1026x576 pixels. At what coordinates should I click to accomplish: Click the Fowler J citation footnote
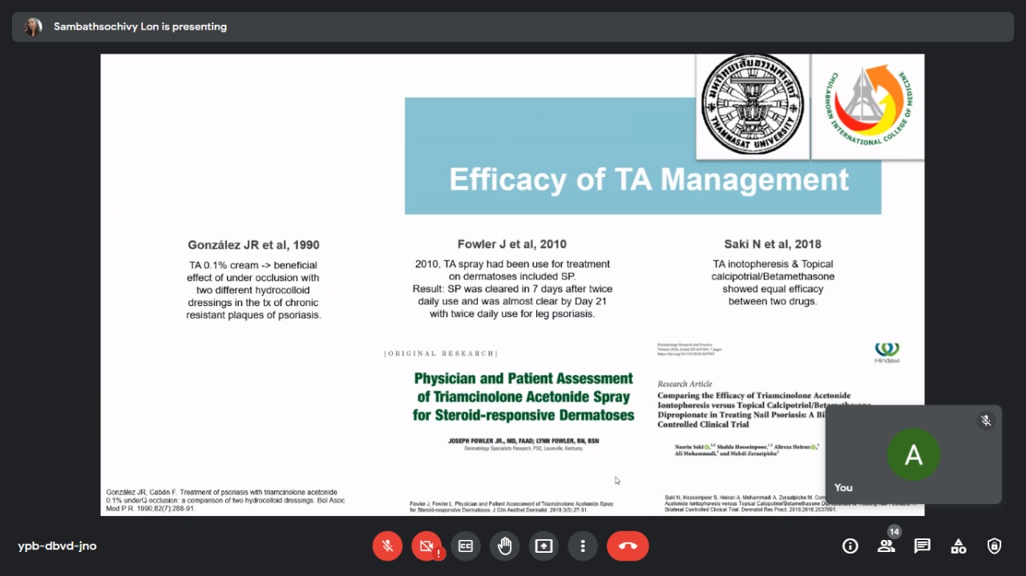(511, 507)
